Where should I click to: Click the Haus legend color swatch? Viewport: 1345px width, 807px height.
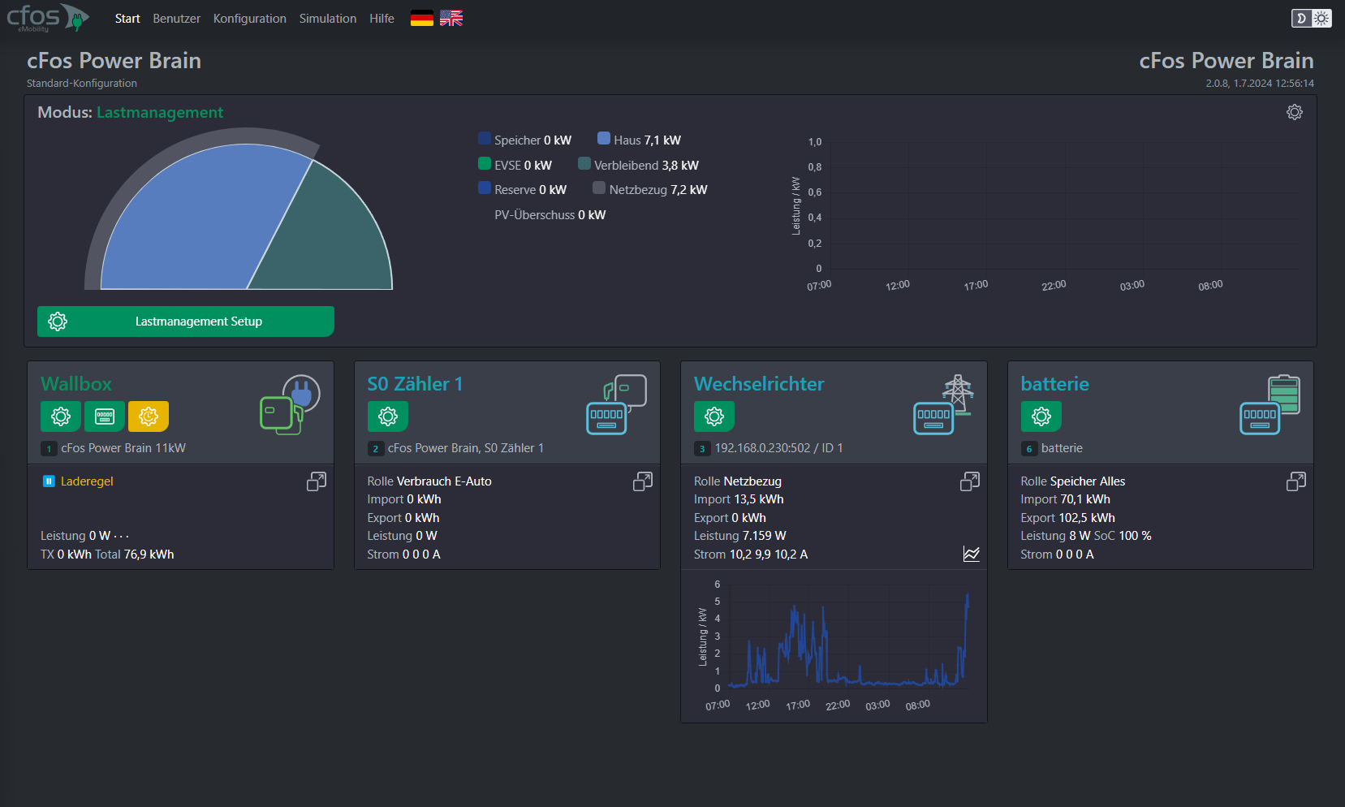pyautogui.click(x=604, y=139)
